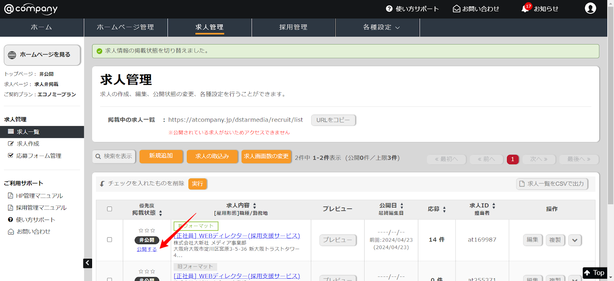Sort by 公開日 column arrows
This screenshot has height=281, width=614.
(402, 206)
